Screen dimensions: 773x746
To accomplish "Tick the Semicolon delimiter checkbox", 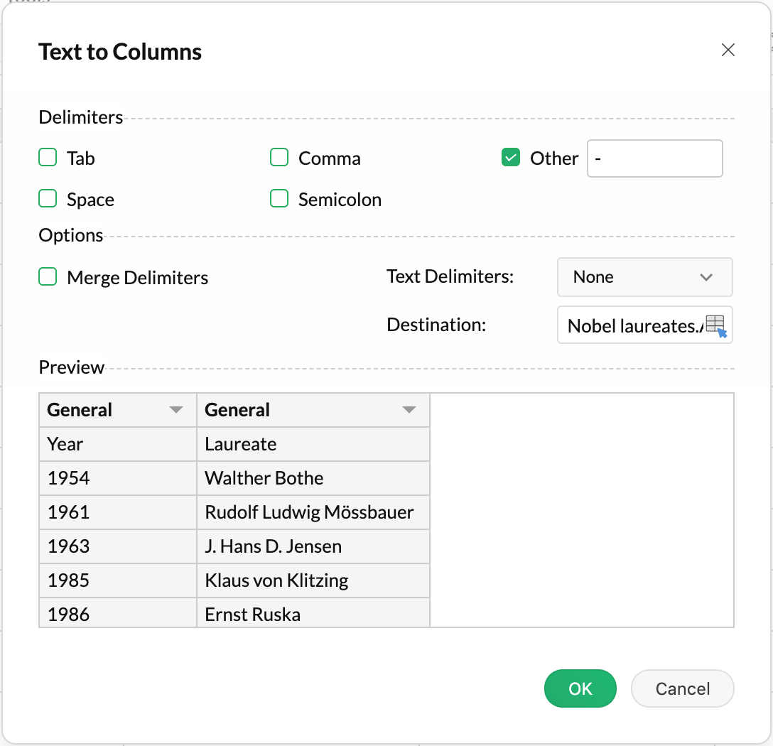I will 279,199.
